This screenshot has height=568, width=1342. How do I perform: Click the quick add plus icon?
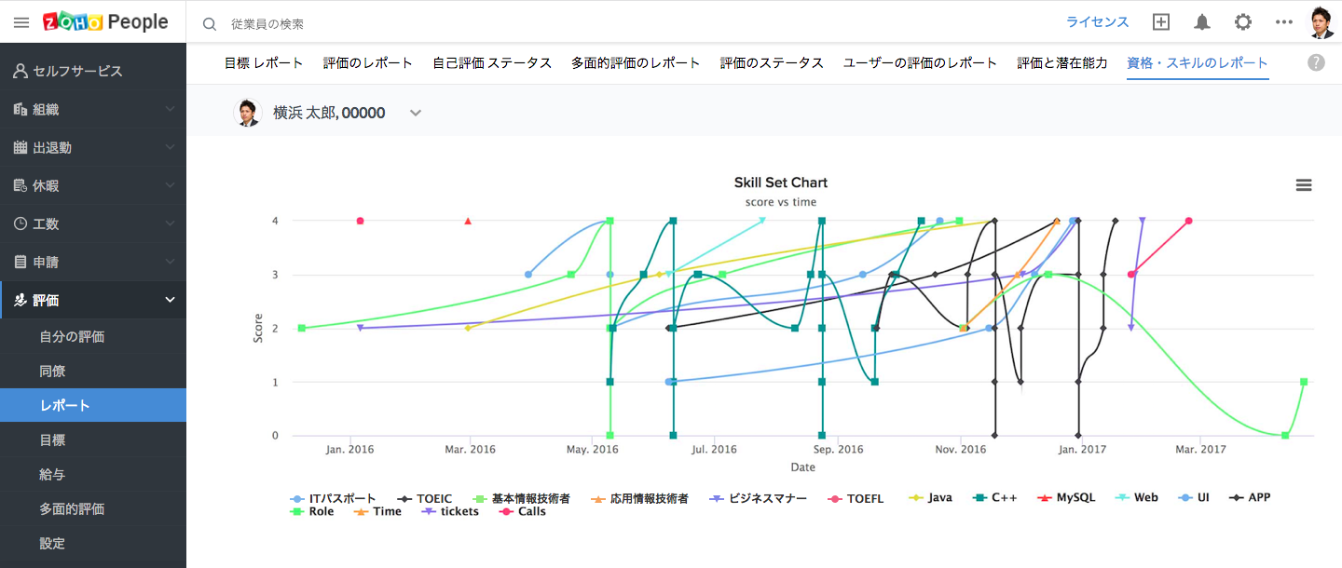[x=1160, y=22]
